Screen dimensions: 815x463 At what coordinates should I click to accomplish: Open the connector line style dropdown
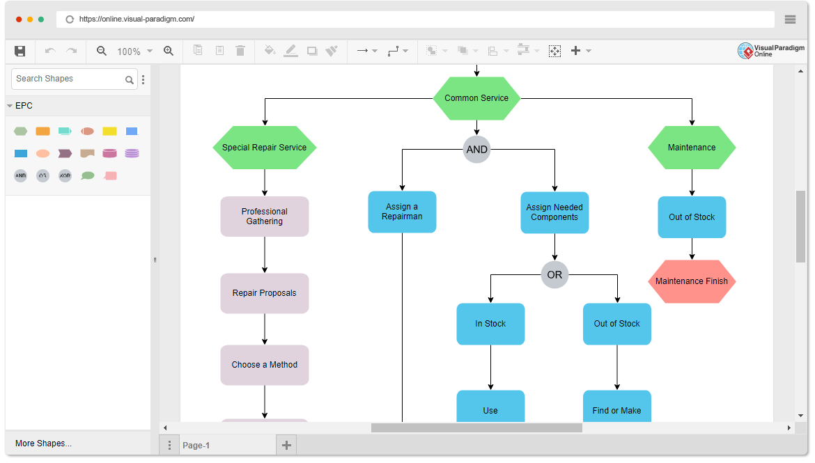click(405, 50)
